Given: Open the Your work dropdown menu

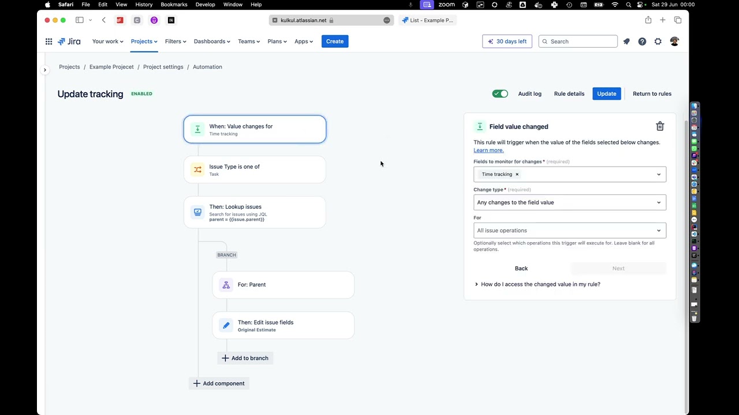Looking at the screenshot, I should pos(107,41).
